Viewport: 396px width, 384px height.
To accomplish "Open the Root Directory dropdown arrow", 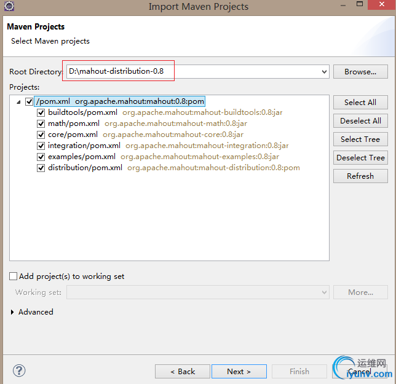I will pos(324,72).
